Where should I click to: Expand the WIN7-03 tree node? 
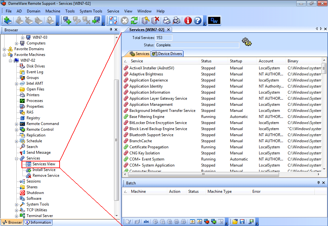[x=22, y=38]
